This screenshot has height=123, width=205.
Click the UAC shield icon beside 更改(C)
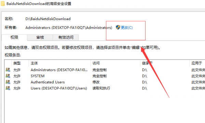(118, 27)
